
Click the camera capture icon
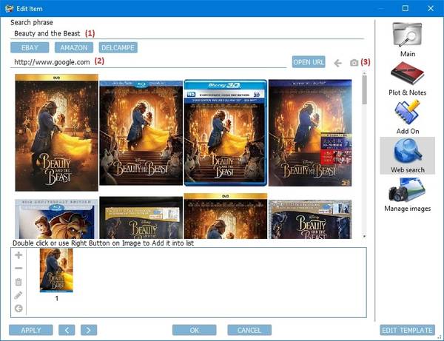click(x=354, y=63)
